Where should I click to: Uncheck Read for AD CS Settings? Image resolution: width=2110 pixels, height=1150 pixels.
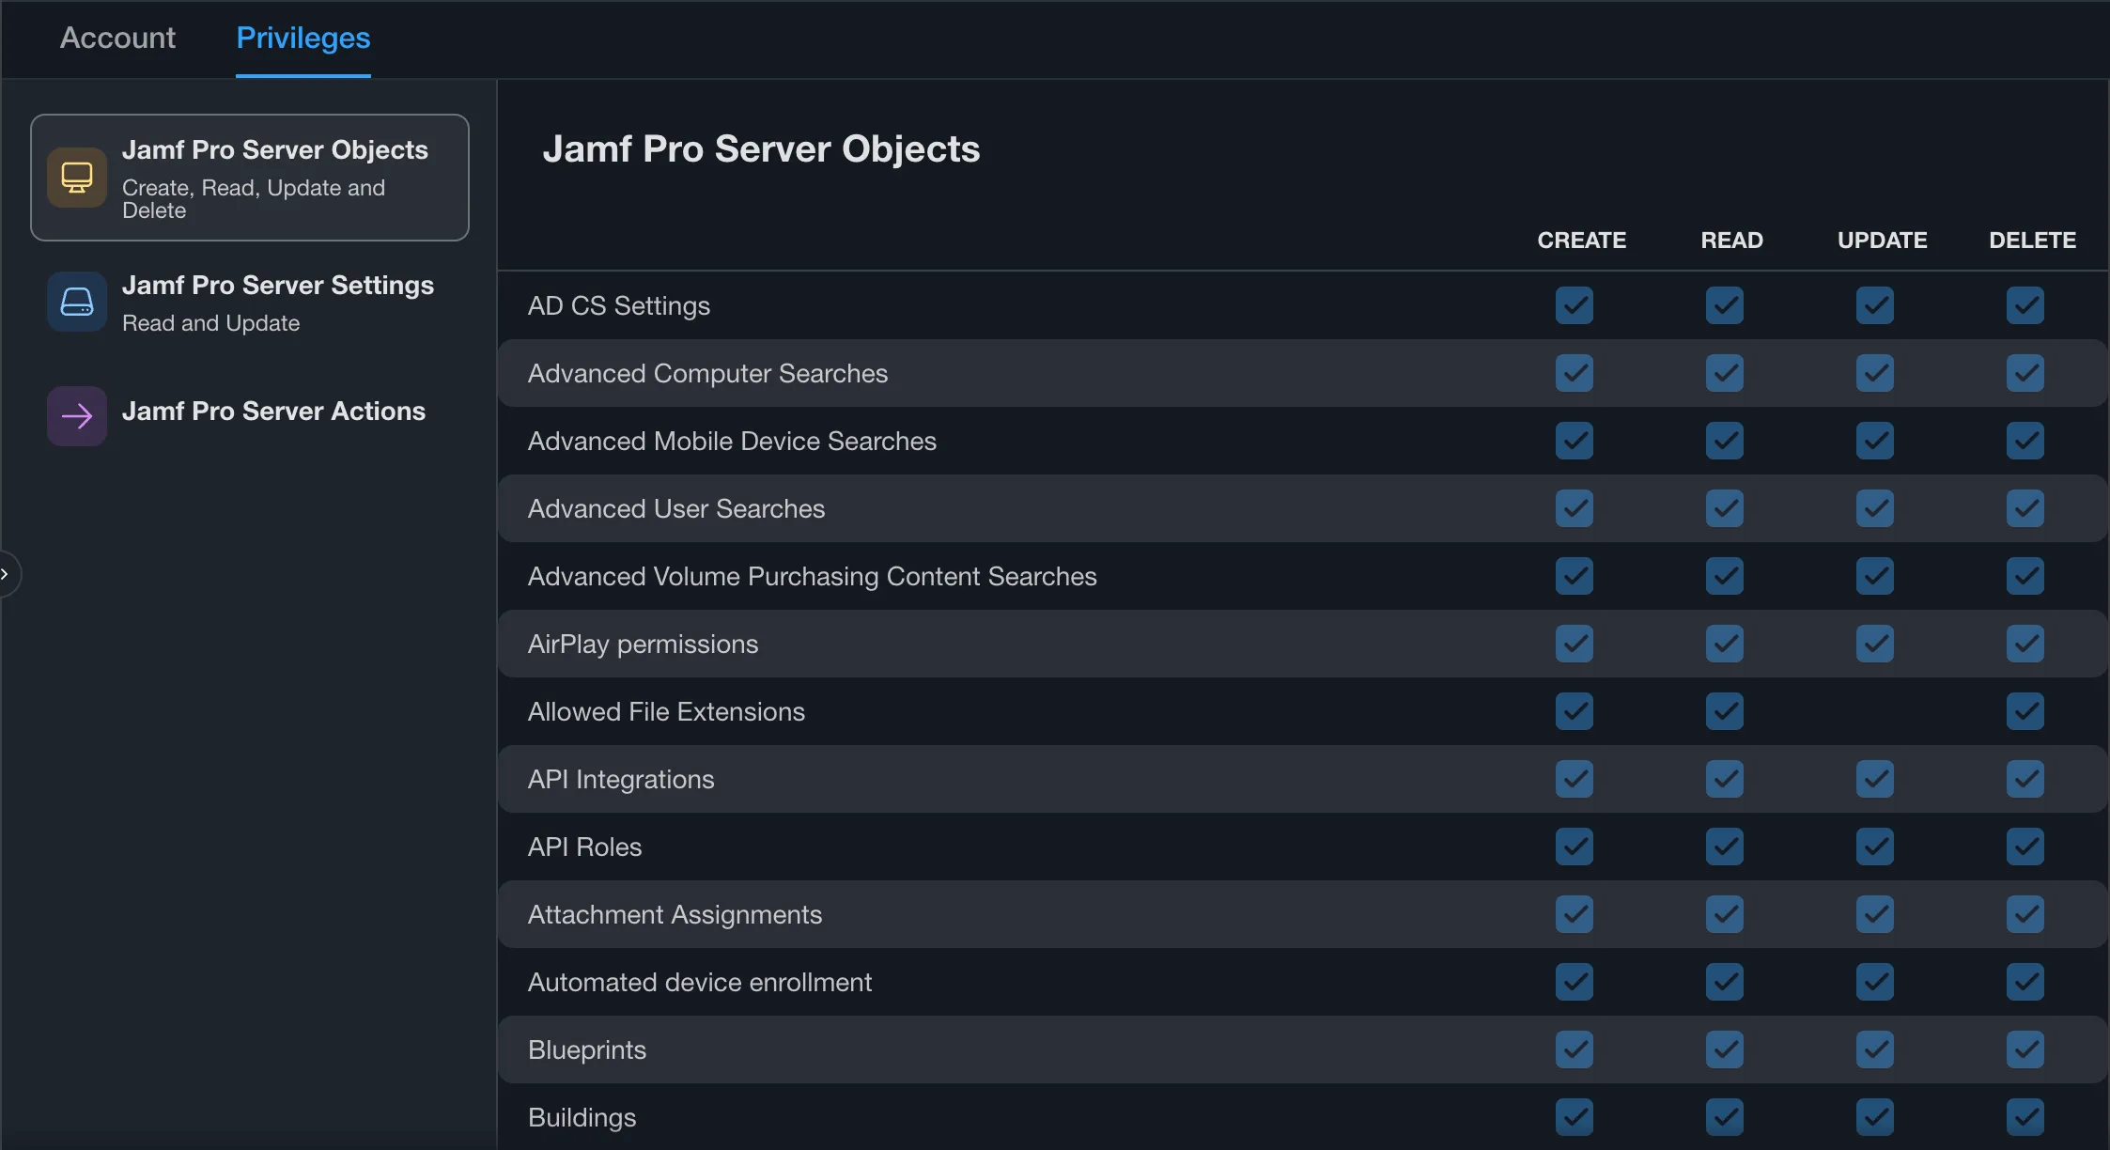coord(1725,305)
